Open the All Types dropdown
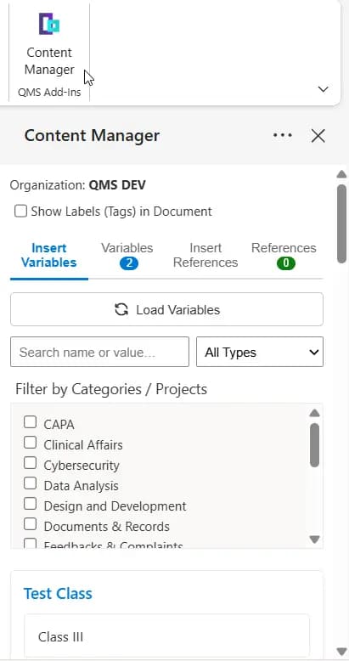 (x=260, y=352)
